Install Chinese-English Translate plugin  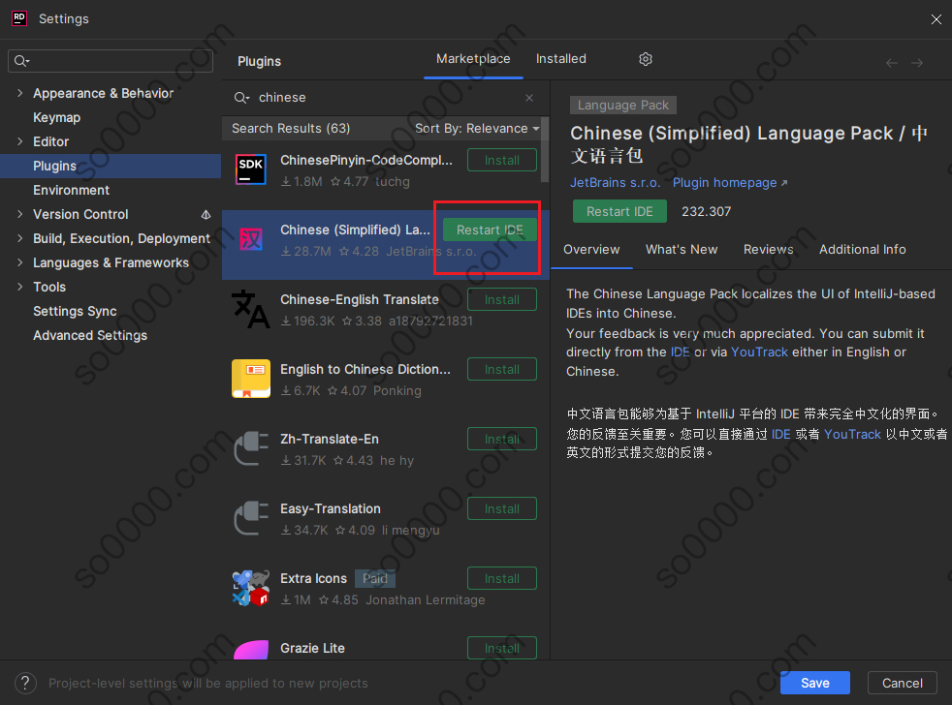coord(502,299)
